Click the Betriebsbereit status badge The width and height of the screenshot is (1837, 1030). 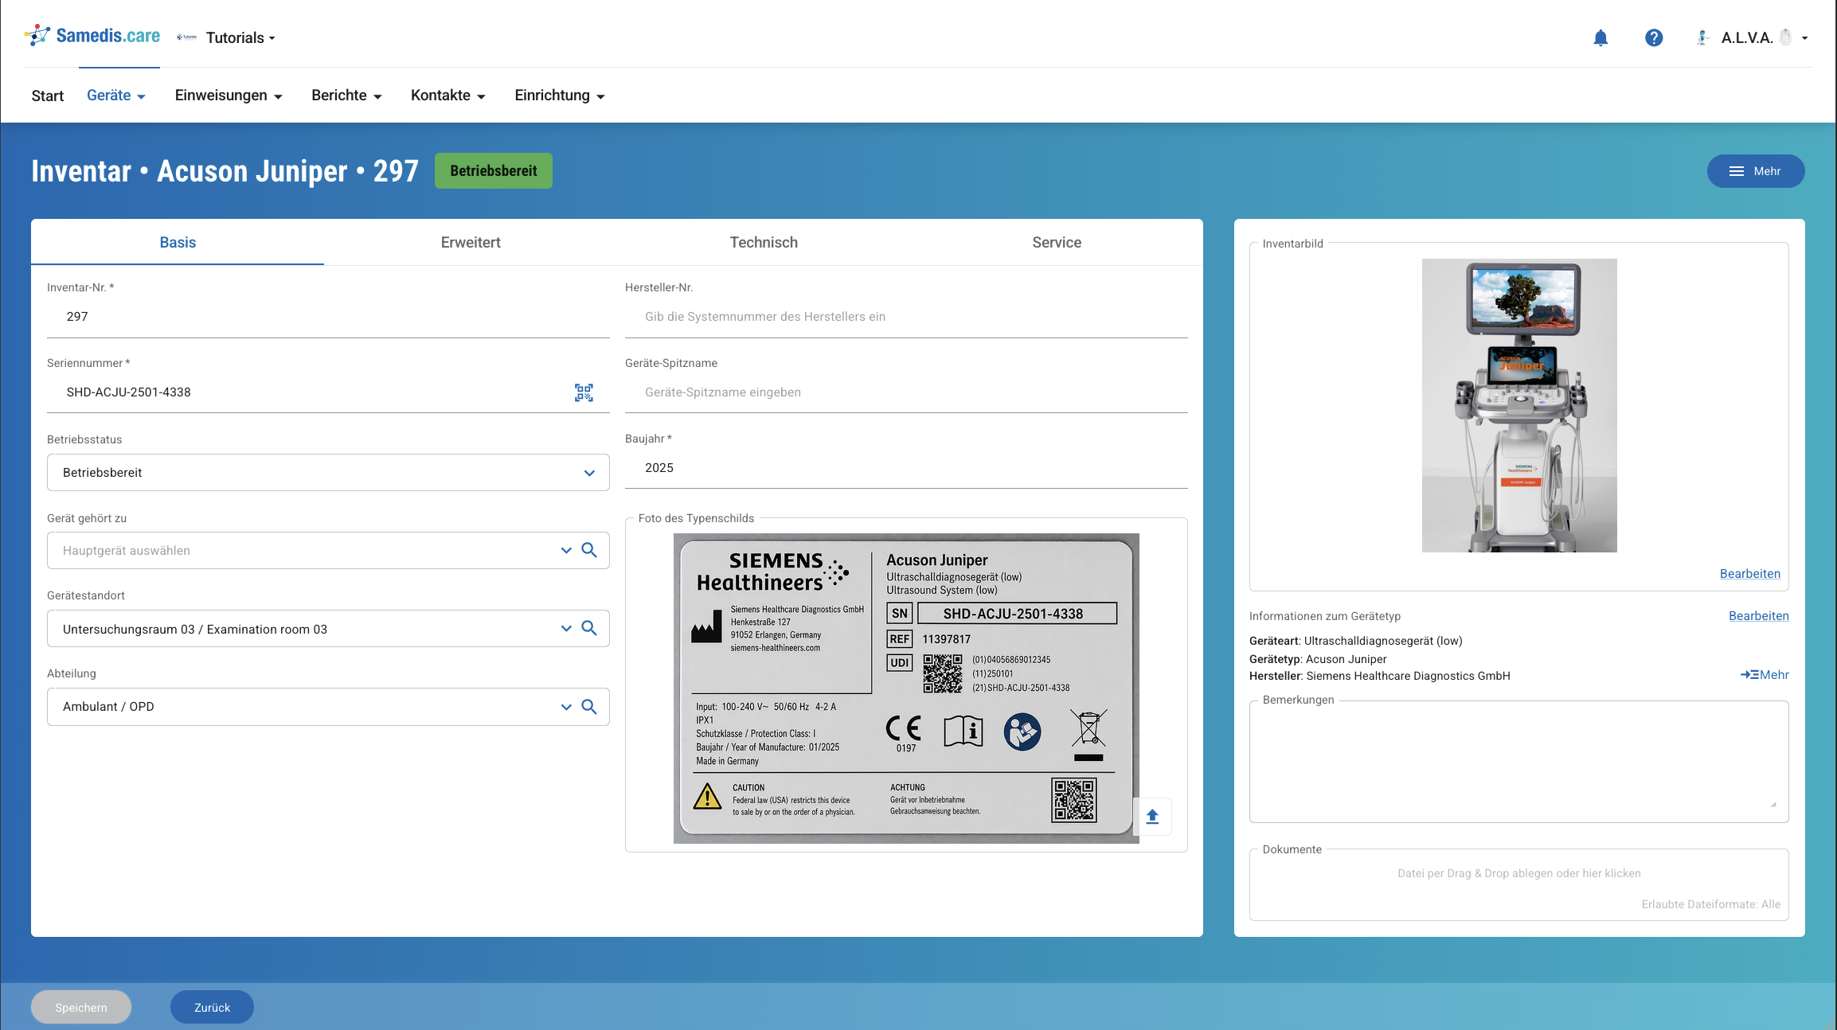tap(494, 171)
